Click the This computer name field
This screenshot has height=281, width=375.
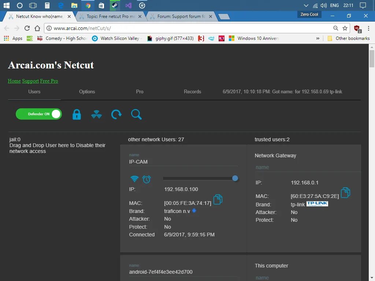pyautogui.click(x=308, y=278)
